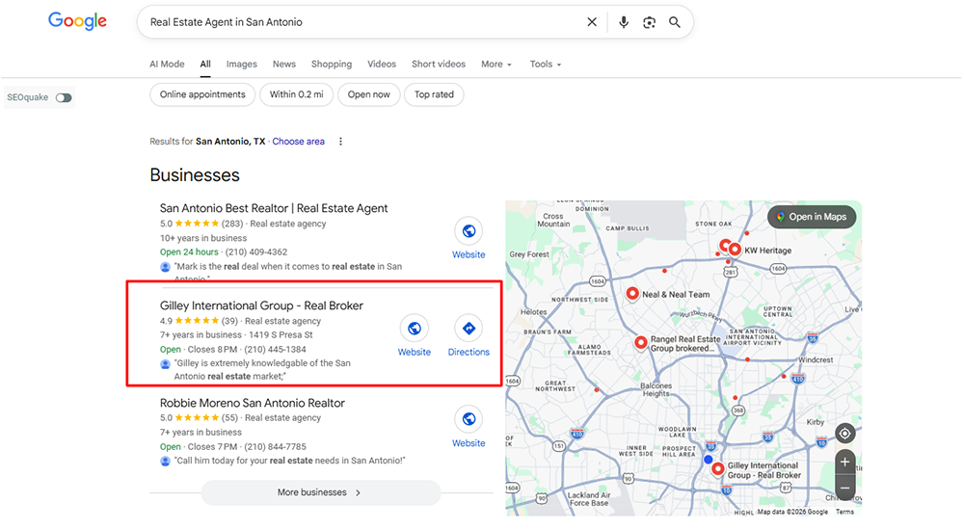
Task: Click phone number (210) 844-7785
Action: coord(275,447)
